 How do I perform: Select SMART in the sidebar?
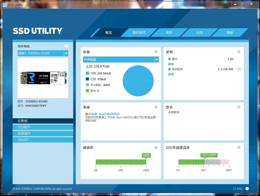pyautogui.click(x=43, y=140)
